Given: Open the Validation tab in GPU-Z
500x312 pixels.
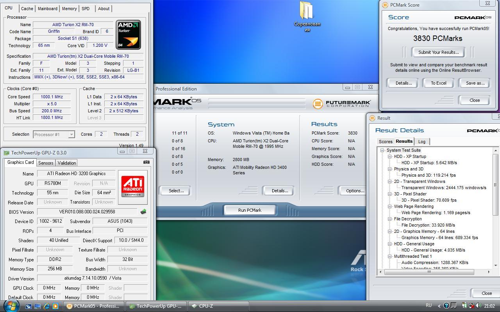Looking at the screenshot, I should (x=67, y=163).
